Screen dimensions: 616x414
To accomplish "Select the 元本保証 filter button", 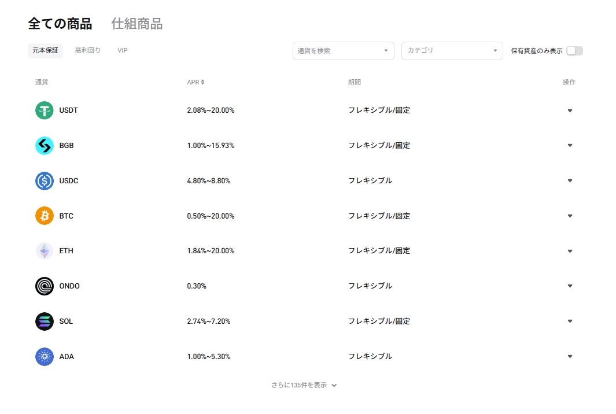I will click(45, 51).
